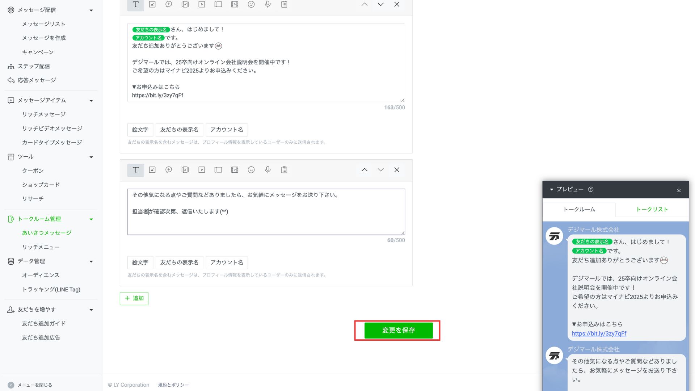Image resolution: width=695 pixels, height=391 pixels.
Task: Open キャンペーン in the sidebar
Action: coord(38,52)
